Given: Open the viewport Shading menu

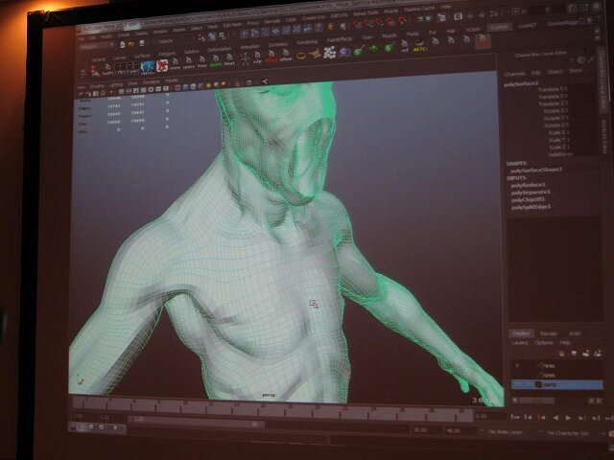Looking at the screenshot, I should coord(96,86).
